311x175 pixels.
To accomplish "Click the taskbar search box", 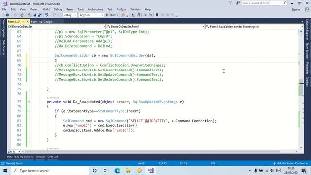I will click(50, 171).
